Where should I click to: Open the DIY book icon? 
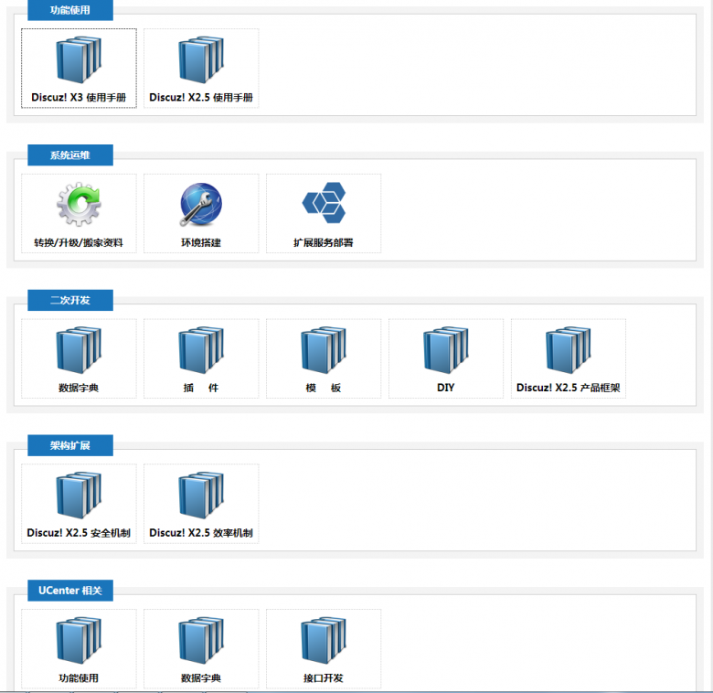click(x=446, y=349)
